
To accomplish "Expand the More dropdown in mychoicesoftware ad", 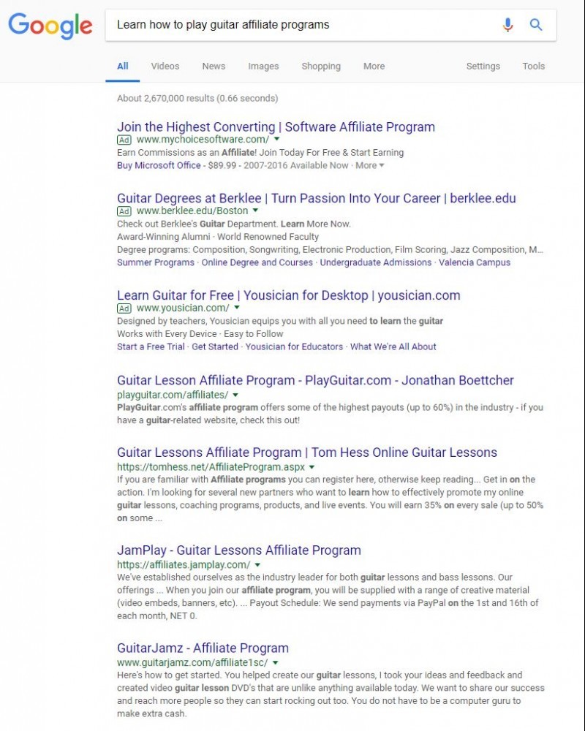I will (x=369, y=165).
